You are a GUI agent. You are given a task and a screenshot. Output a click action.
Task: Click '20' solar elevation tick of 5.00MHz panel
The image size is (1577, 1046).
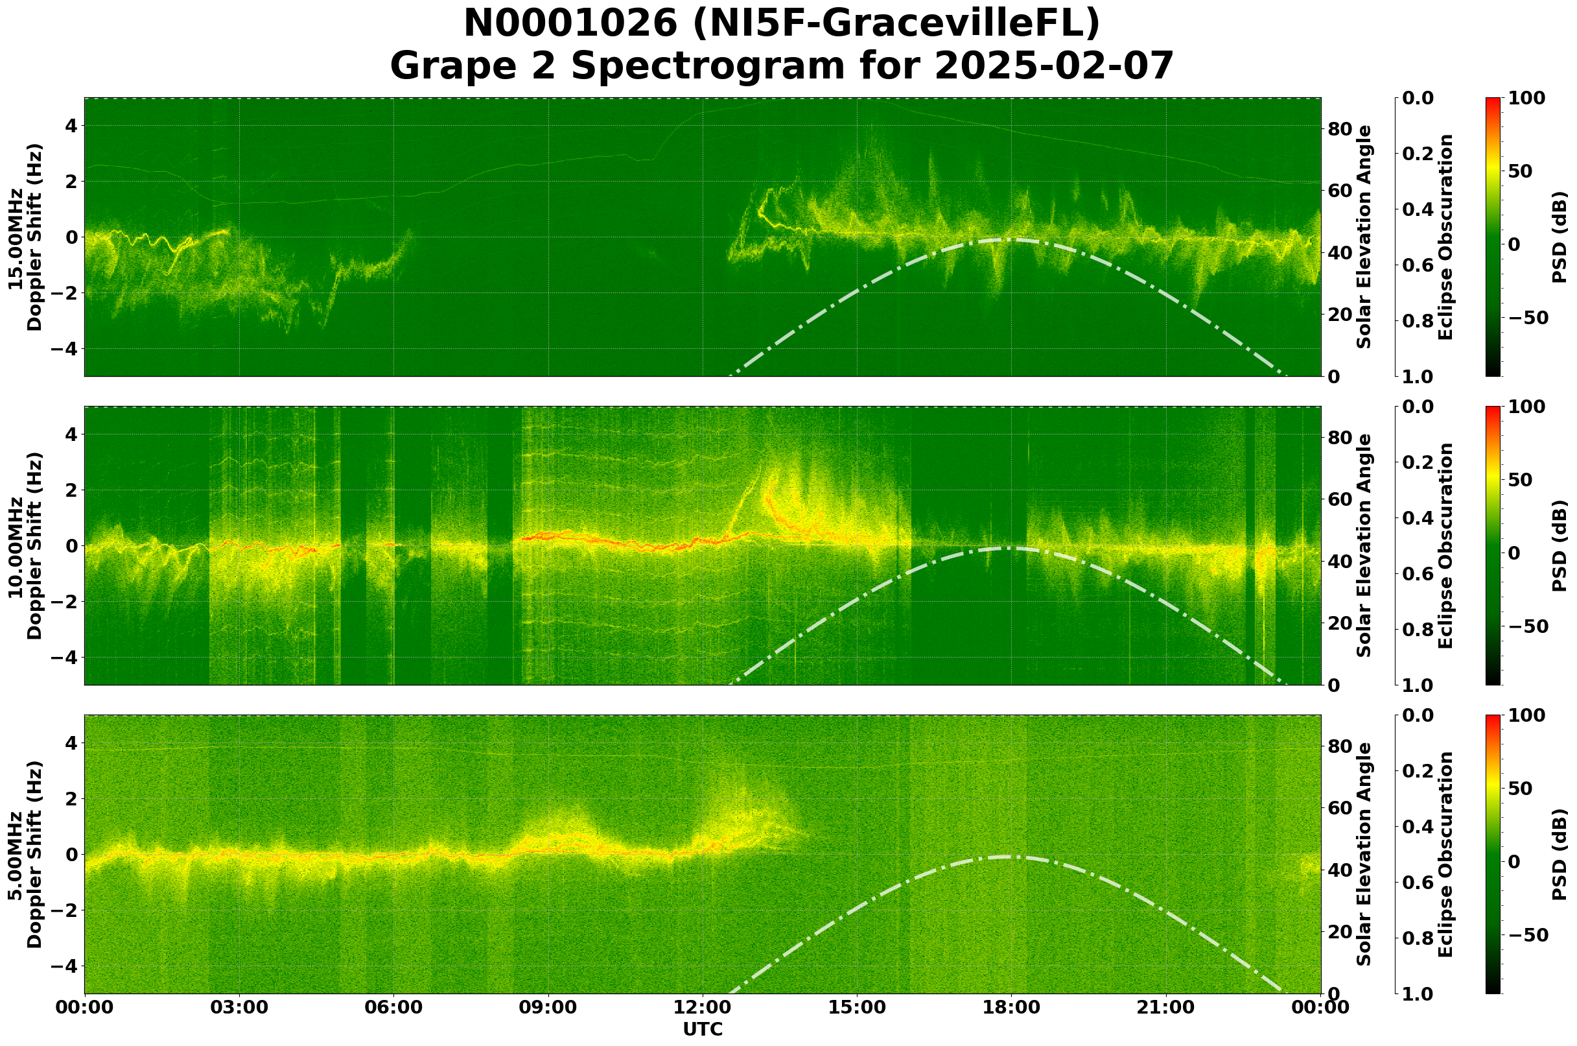click(x=1340, y=933)
